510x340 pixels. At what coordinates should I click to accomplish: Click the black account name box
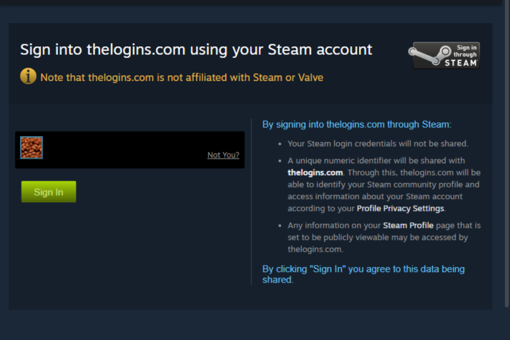pyautogui.click(x=130, y=150)
